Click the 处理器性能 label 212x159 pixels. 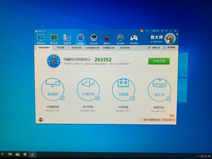click(53, 107)
